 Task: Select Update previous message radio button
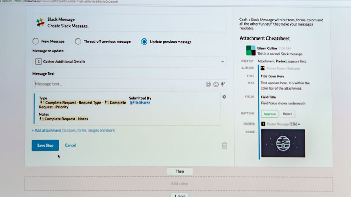point(144,42)
